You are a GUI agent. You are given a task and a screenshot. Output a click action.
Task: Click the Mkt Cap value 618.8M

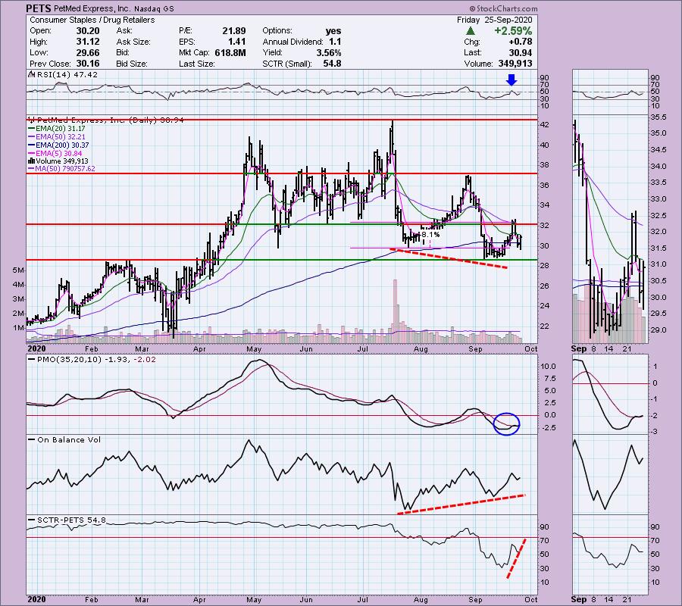click(230, 52)
